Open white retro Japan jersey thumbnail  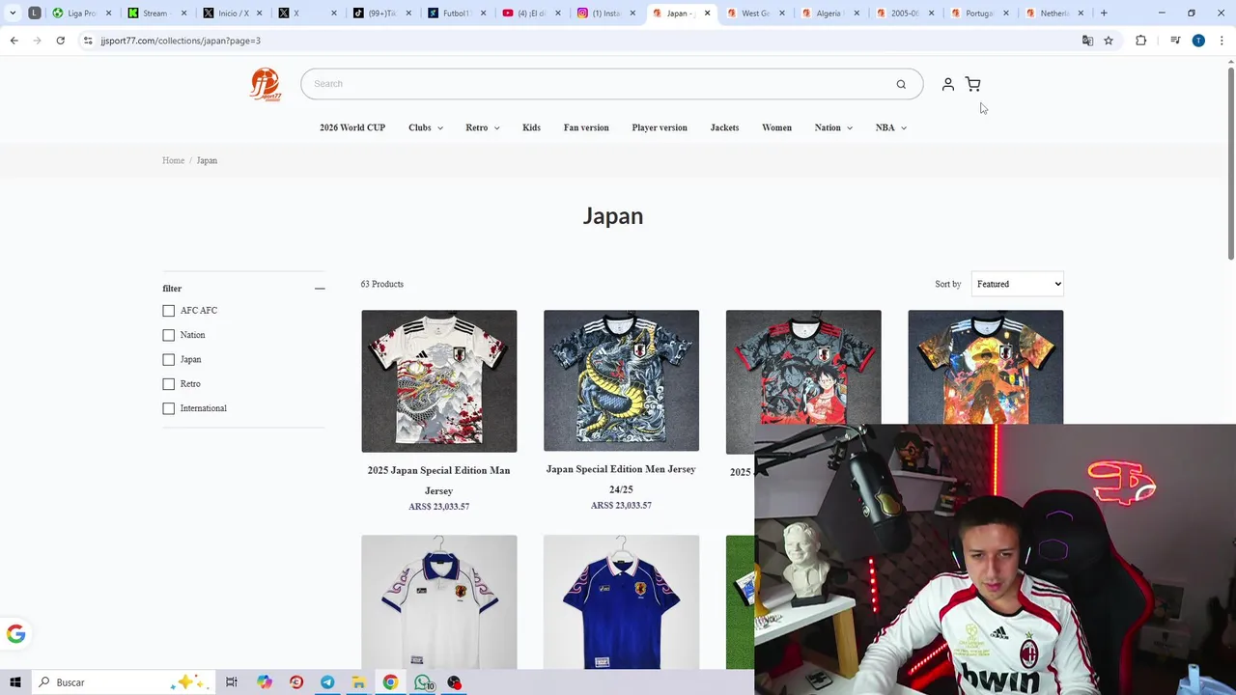pyautogui.click(x=439, y=602)
